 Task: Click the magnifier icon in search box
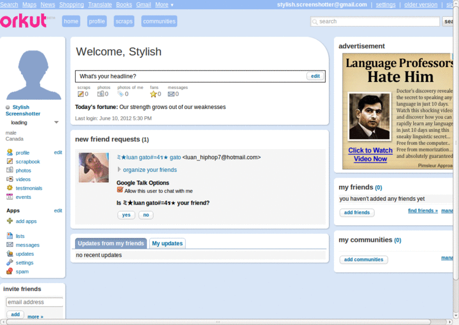point(314,22)
